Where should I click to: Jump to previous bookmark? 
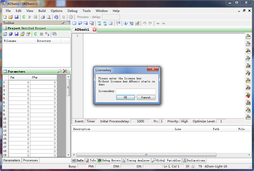(80, 23)
